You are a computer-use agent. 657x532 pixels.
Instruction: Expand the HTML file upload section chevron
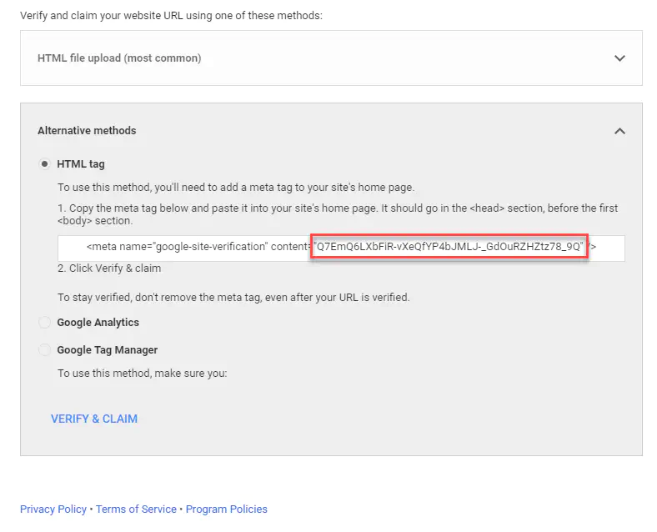(x=619, y=58)
